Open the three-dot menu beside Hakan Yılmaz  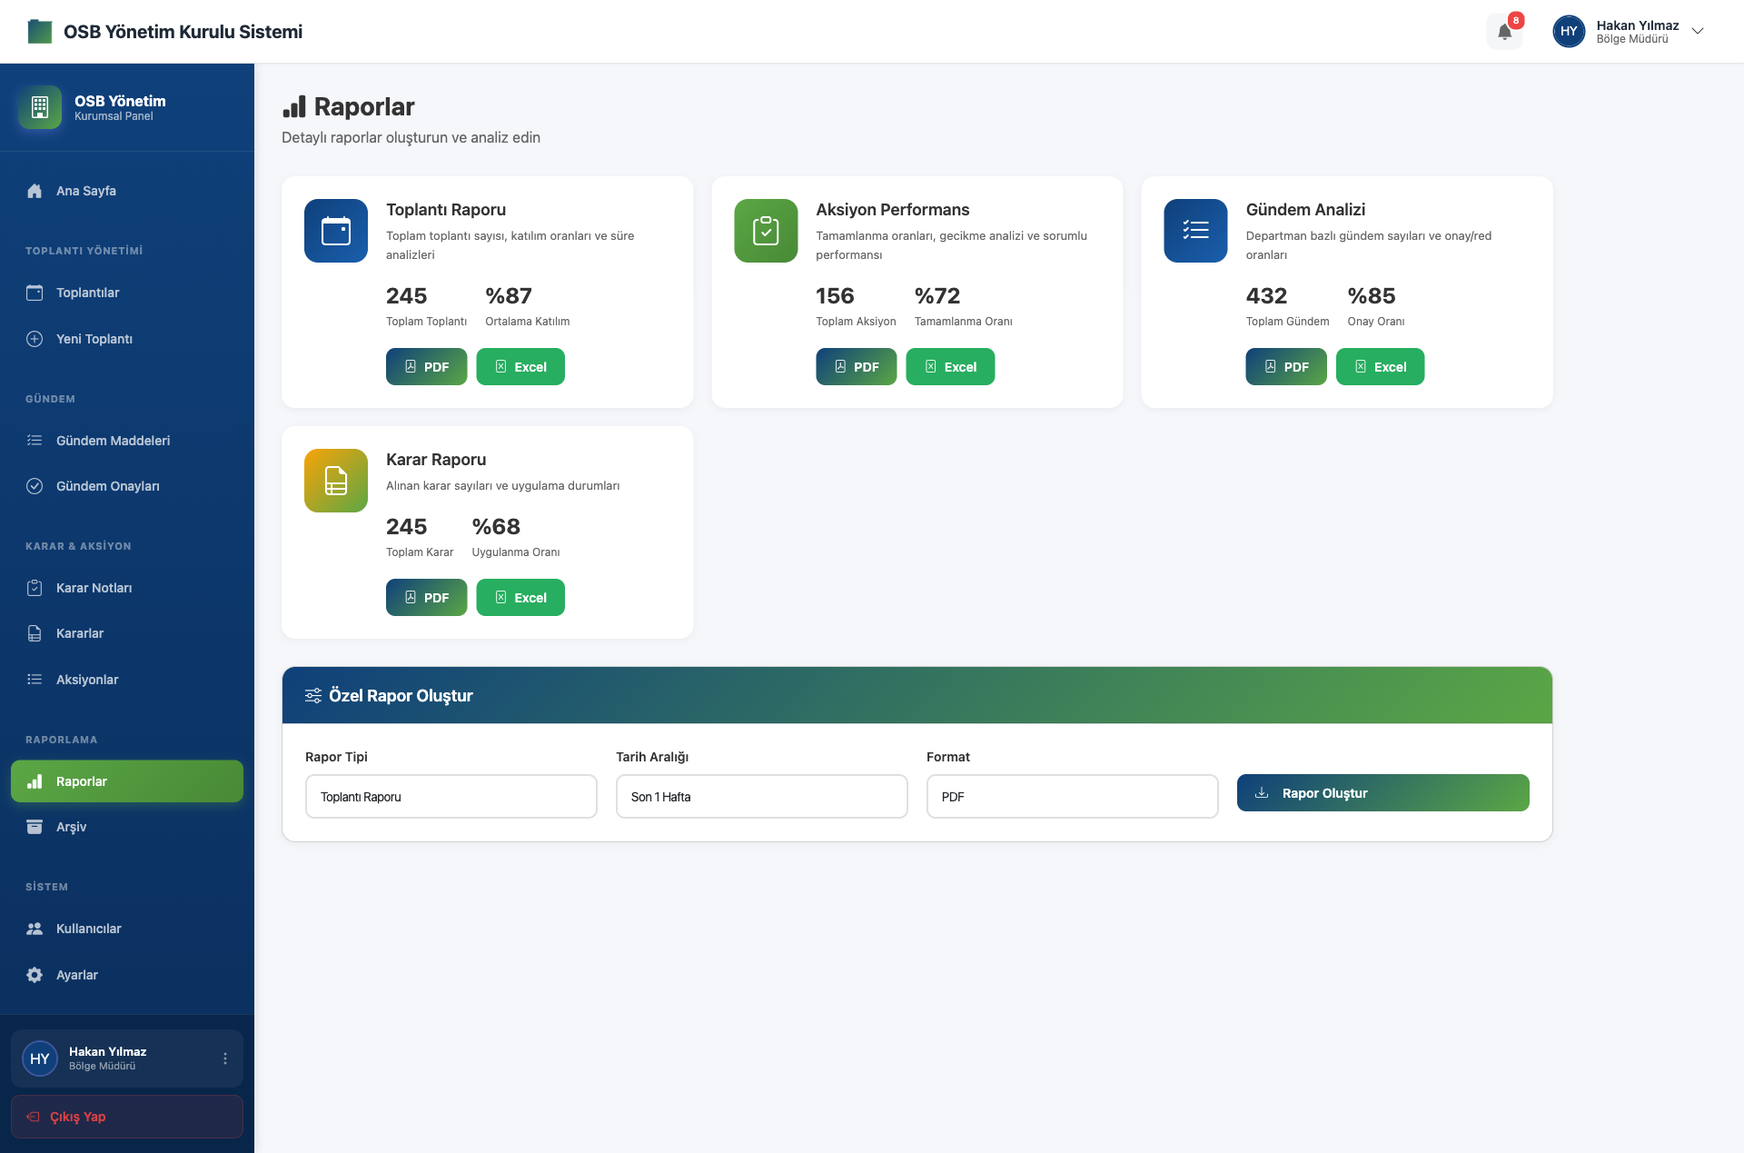click(225, 1059)
